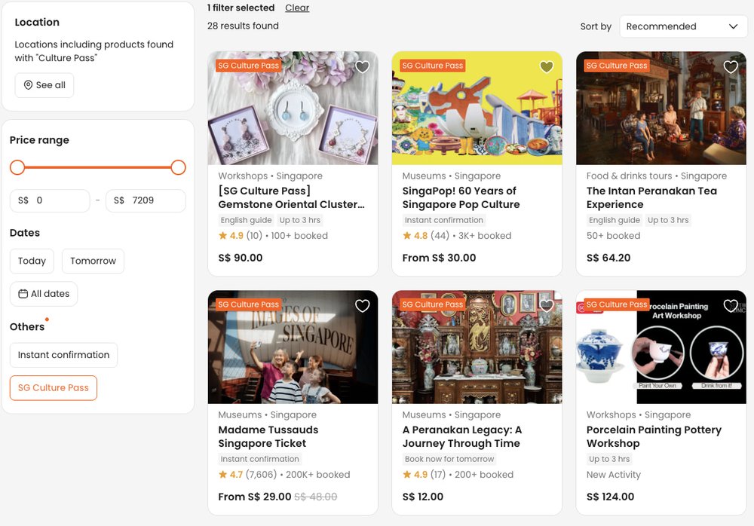Select the Today date filter

pyautogui.click(x=32, y=261)
